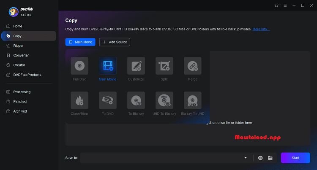The height and width of the screenshot is (170, 317).
Task: Minimize the DVDFab window
Action: pos(294,5)
